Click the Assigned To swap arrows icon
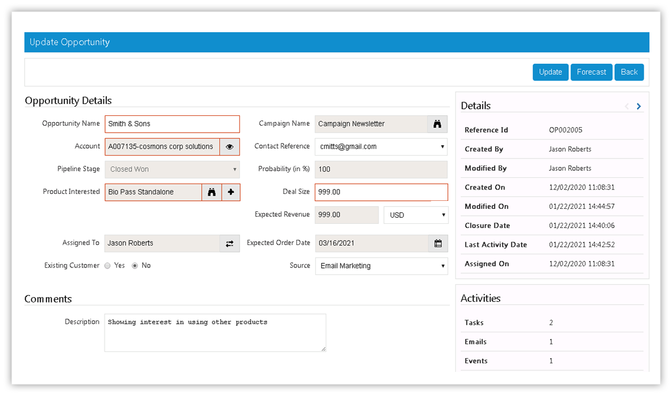Viewport: 672px width, 396px height. tap(230, 243)
